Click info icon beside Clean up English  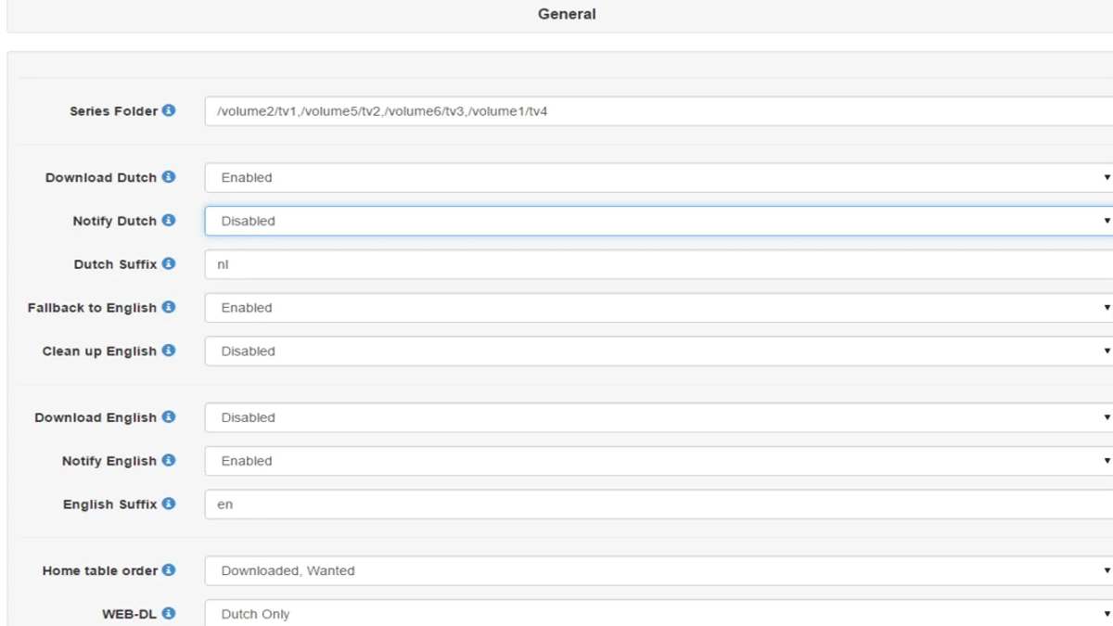[169, 351]
